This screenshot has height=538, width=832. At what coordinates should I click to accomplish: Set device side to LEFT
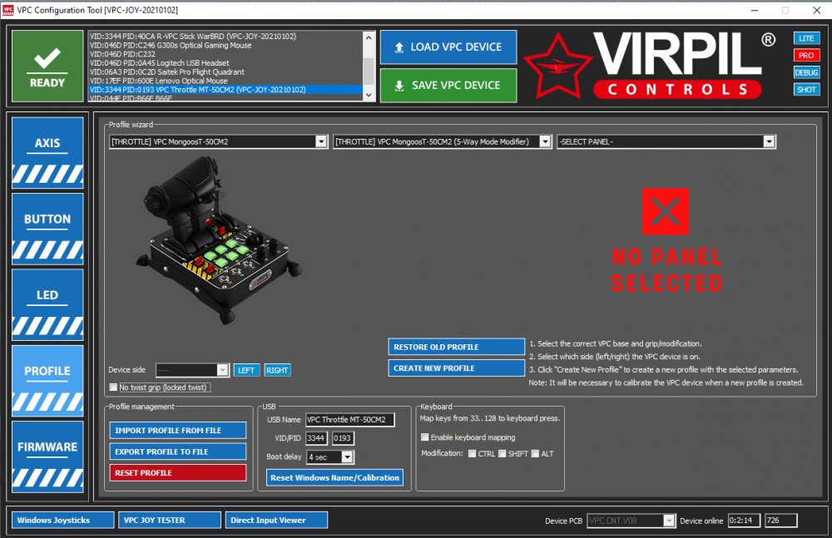(x=246, y=370)
